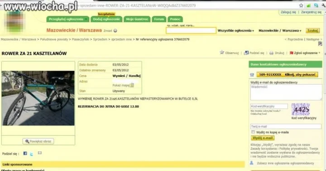The image size is (326, 171).
Task: Focus the search keyword input field
Action: click(191, 31)
